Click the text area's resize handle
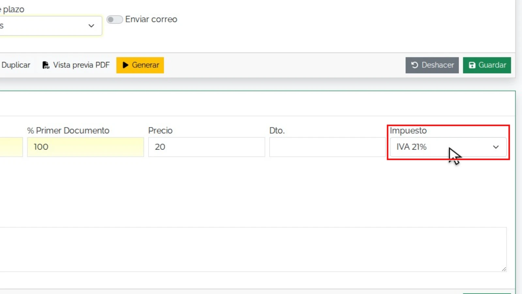The image size is (522, 294). (x=504, y=269)
